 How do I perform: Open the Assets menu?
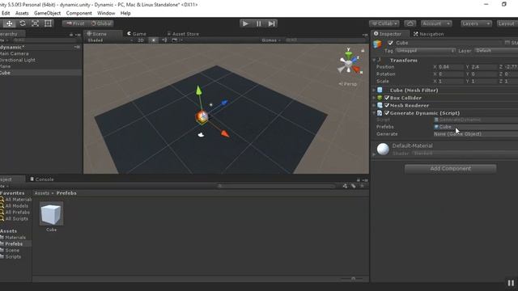coord(22,13)
